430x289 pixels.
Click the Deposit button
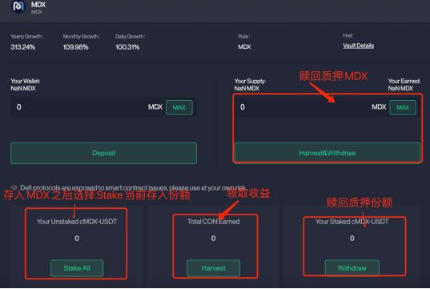coord(103,153)
